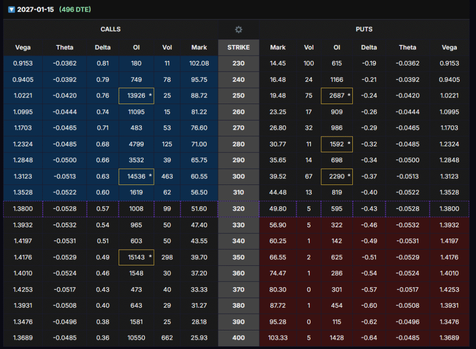The image size is (476, 349).
Task: Click put mark price 103.33
Action: [x=278, y=338]
